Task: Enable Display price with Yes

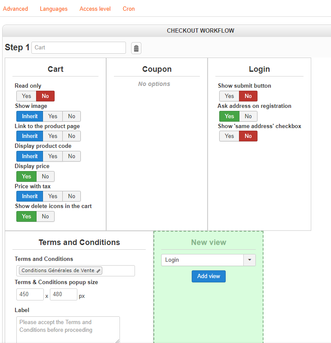Action: pos(27,176)
